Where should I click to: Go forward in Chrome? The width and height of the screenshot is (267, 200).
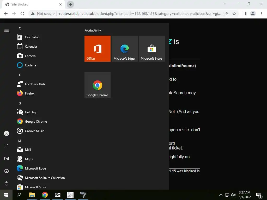coord(14,14)
